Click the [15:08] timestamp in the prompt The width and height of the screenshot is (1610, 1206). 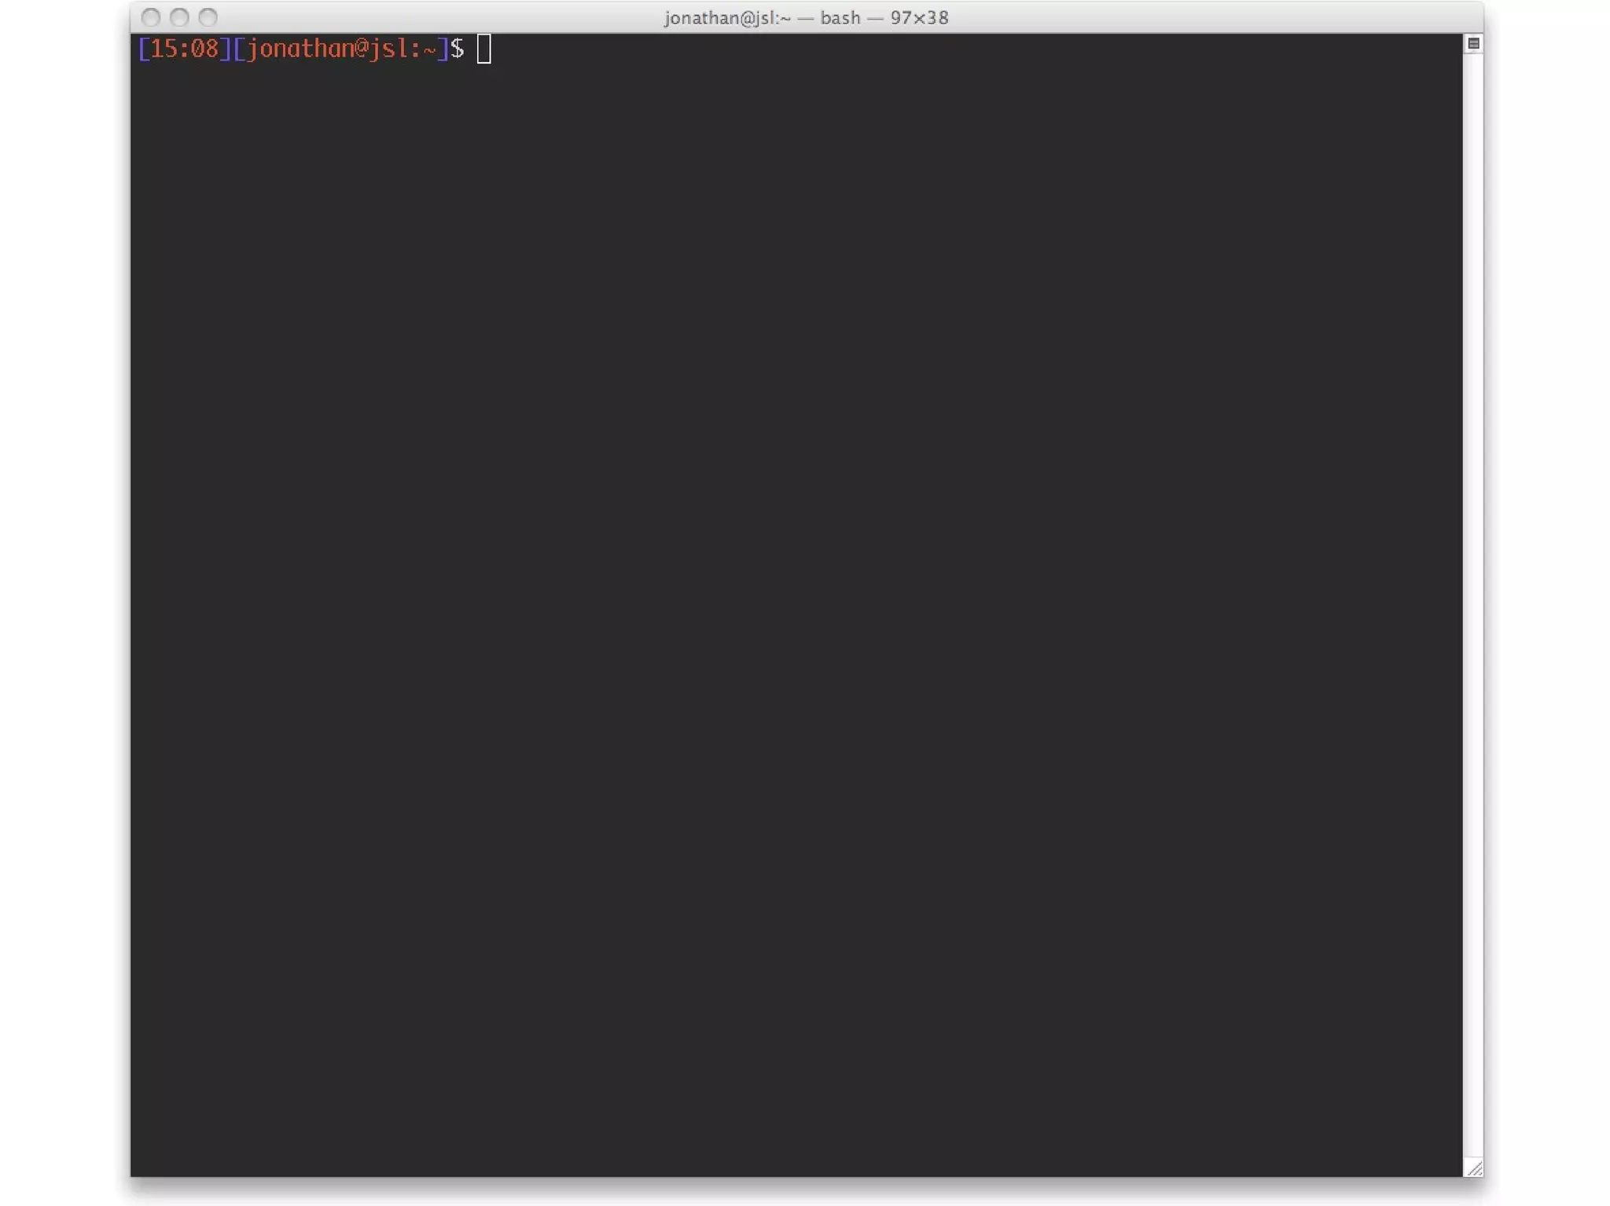(x=184, y=49)
